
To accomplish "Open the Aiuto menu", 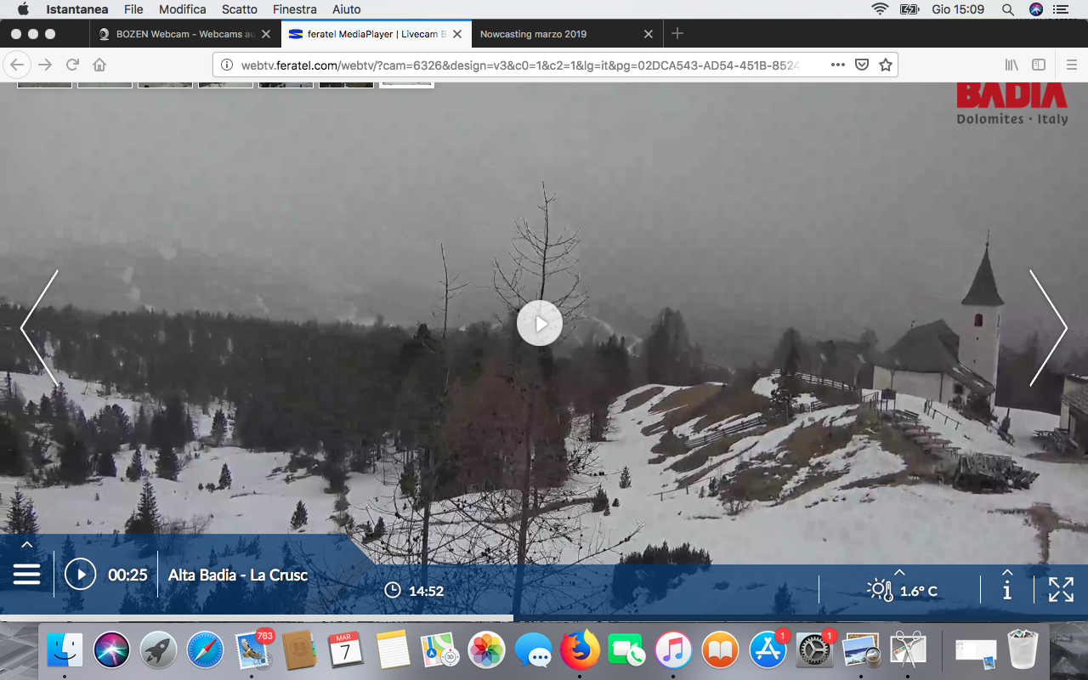I will tap(347, 9).
